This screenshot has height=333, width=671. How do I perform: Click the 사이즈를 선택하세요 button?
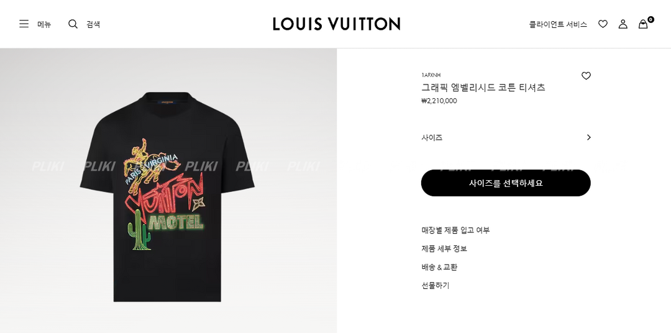point(506,183)
